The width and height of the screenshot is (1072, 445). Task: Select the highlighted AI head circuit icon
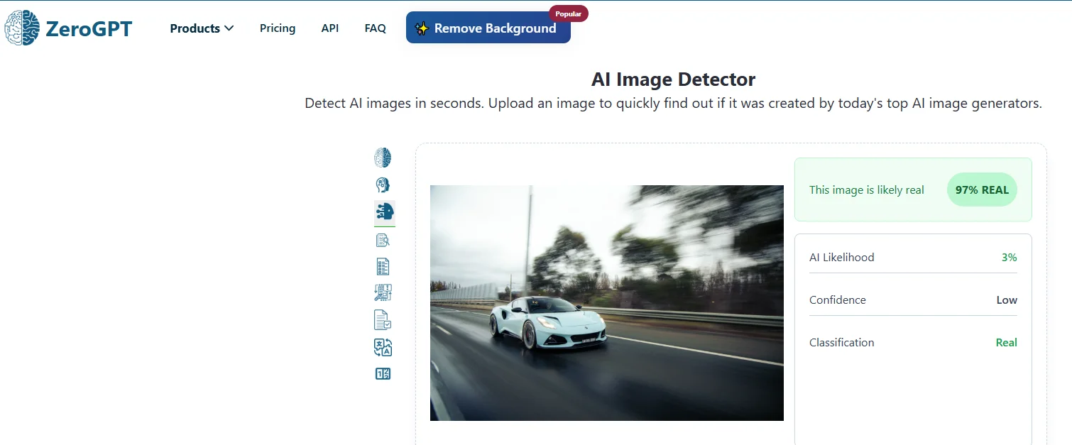[384, 211]
